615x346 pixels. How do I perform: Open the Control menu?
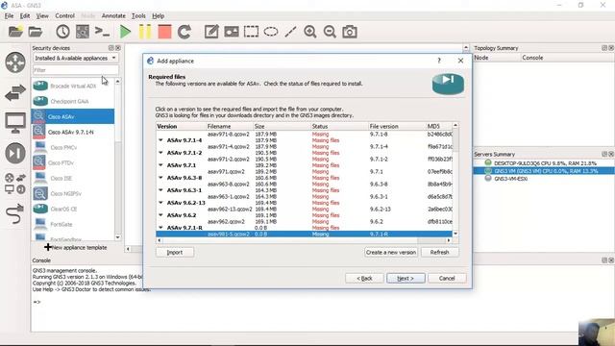pyautogui.click(x=64, y=15)
